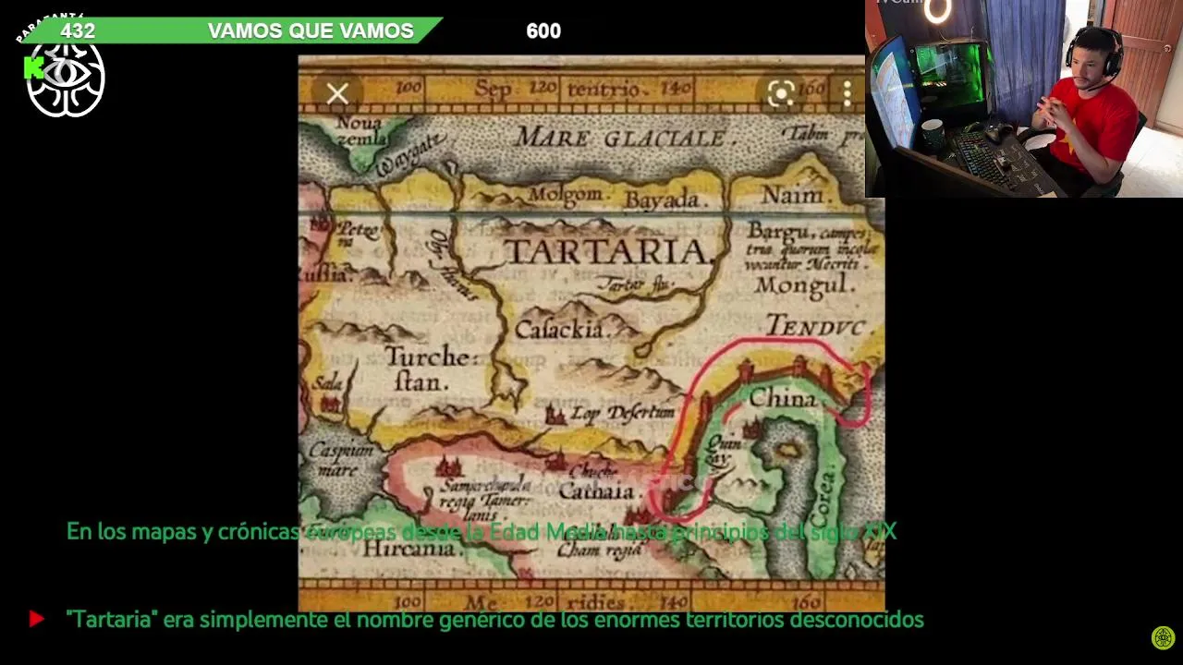Click the red play triangle beside the subtitle
This screenshot has width=1183, height=665.
36,619
